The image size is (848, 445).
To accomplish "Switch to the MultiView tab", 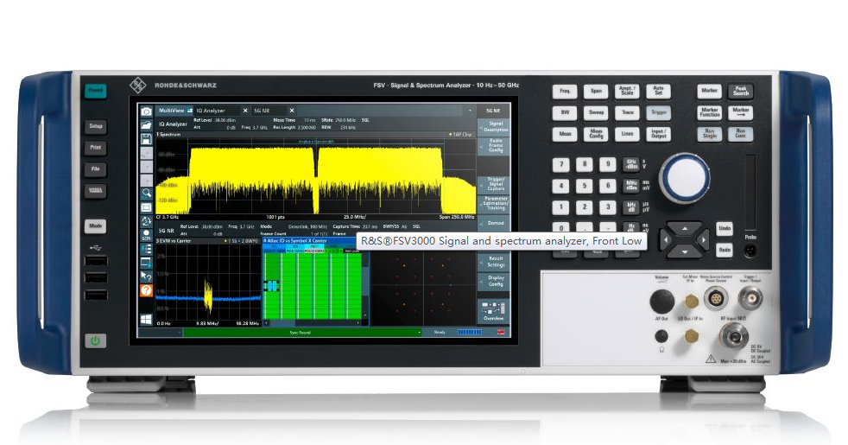I will pyautogui.click(x=174, y=111).
